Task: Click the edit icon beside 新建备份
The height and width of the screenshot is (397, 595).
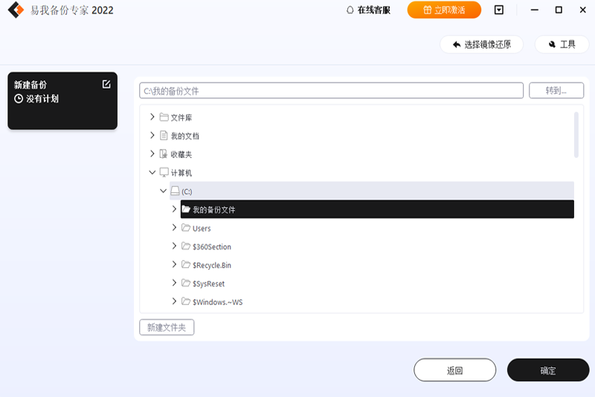Action: 106,84
